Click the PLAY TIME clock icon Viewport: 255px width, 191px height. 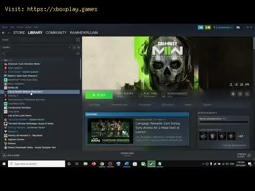click(140, 95)
